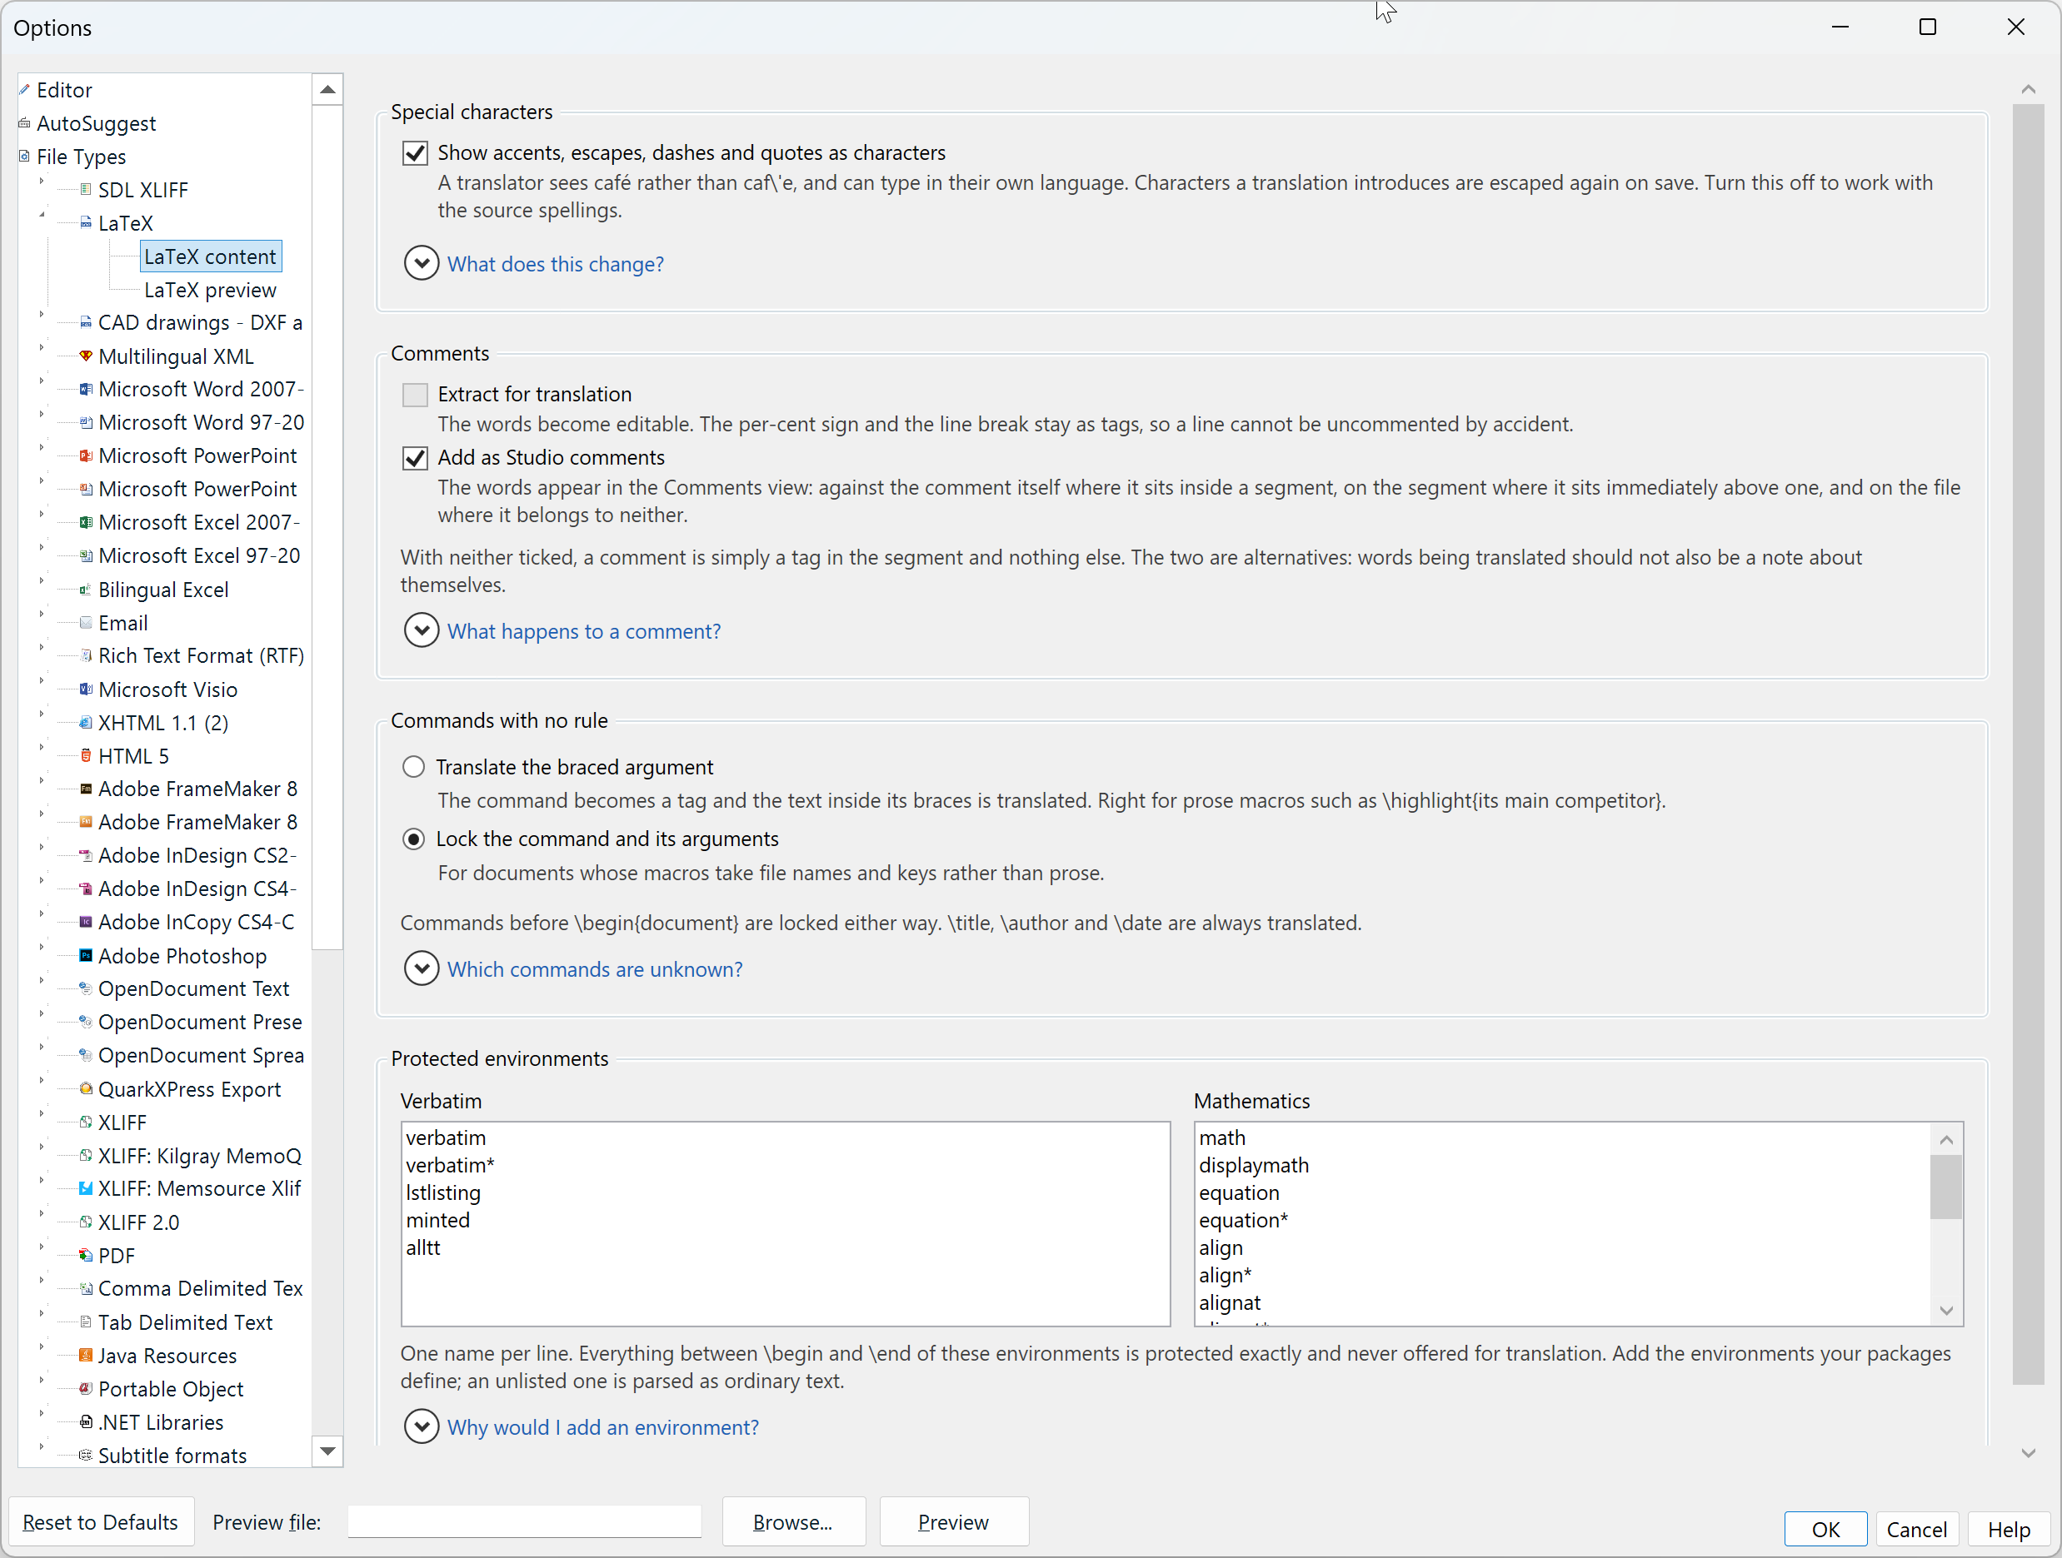The height and width of the screenshot is (1558, 2062).
Task: Select LaTeX content tree item
Action: tap(210, 257)
